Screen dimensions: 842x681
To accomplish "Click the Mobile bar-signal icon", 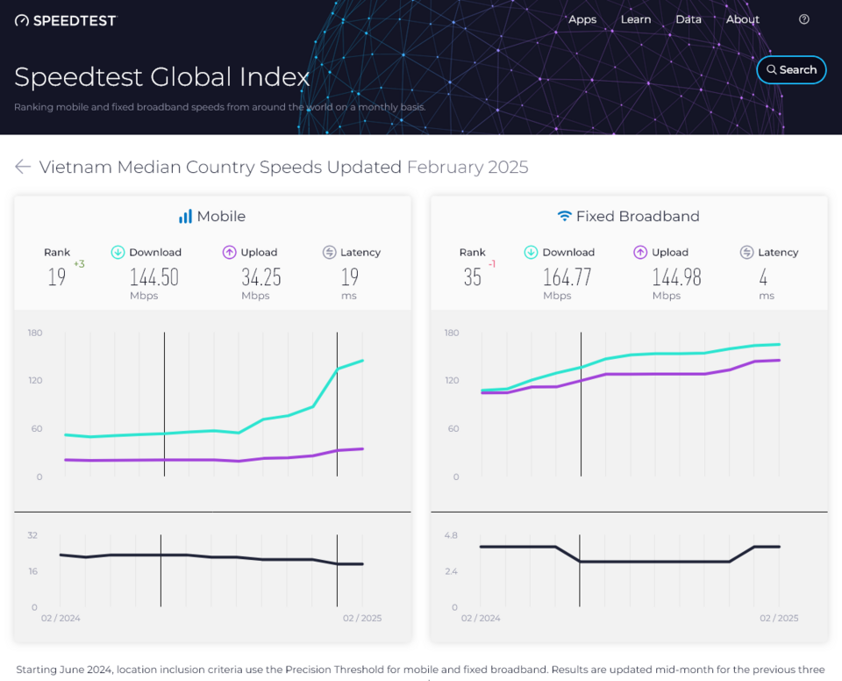I will point(185,217).
